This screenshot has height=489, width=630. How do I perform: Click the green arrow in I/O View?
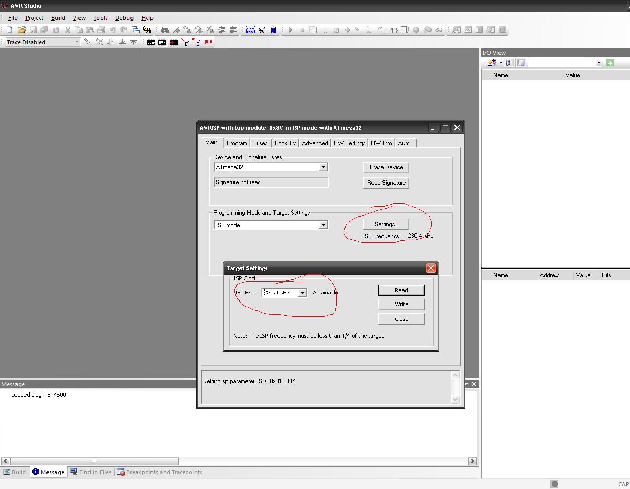coord(610,63)
